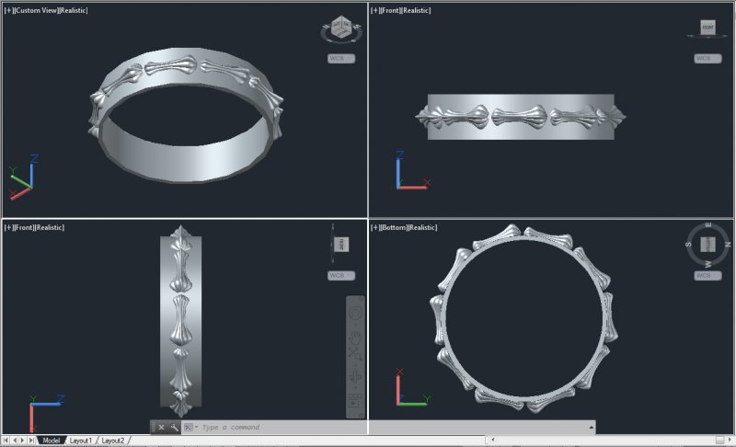This screenshot has width=736, height=447.
Task: Open [Realistic] visual style menu in the Bottom viewport
Action: (x=423, y=227)
